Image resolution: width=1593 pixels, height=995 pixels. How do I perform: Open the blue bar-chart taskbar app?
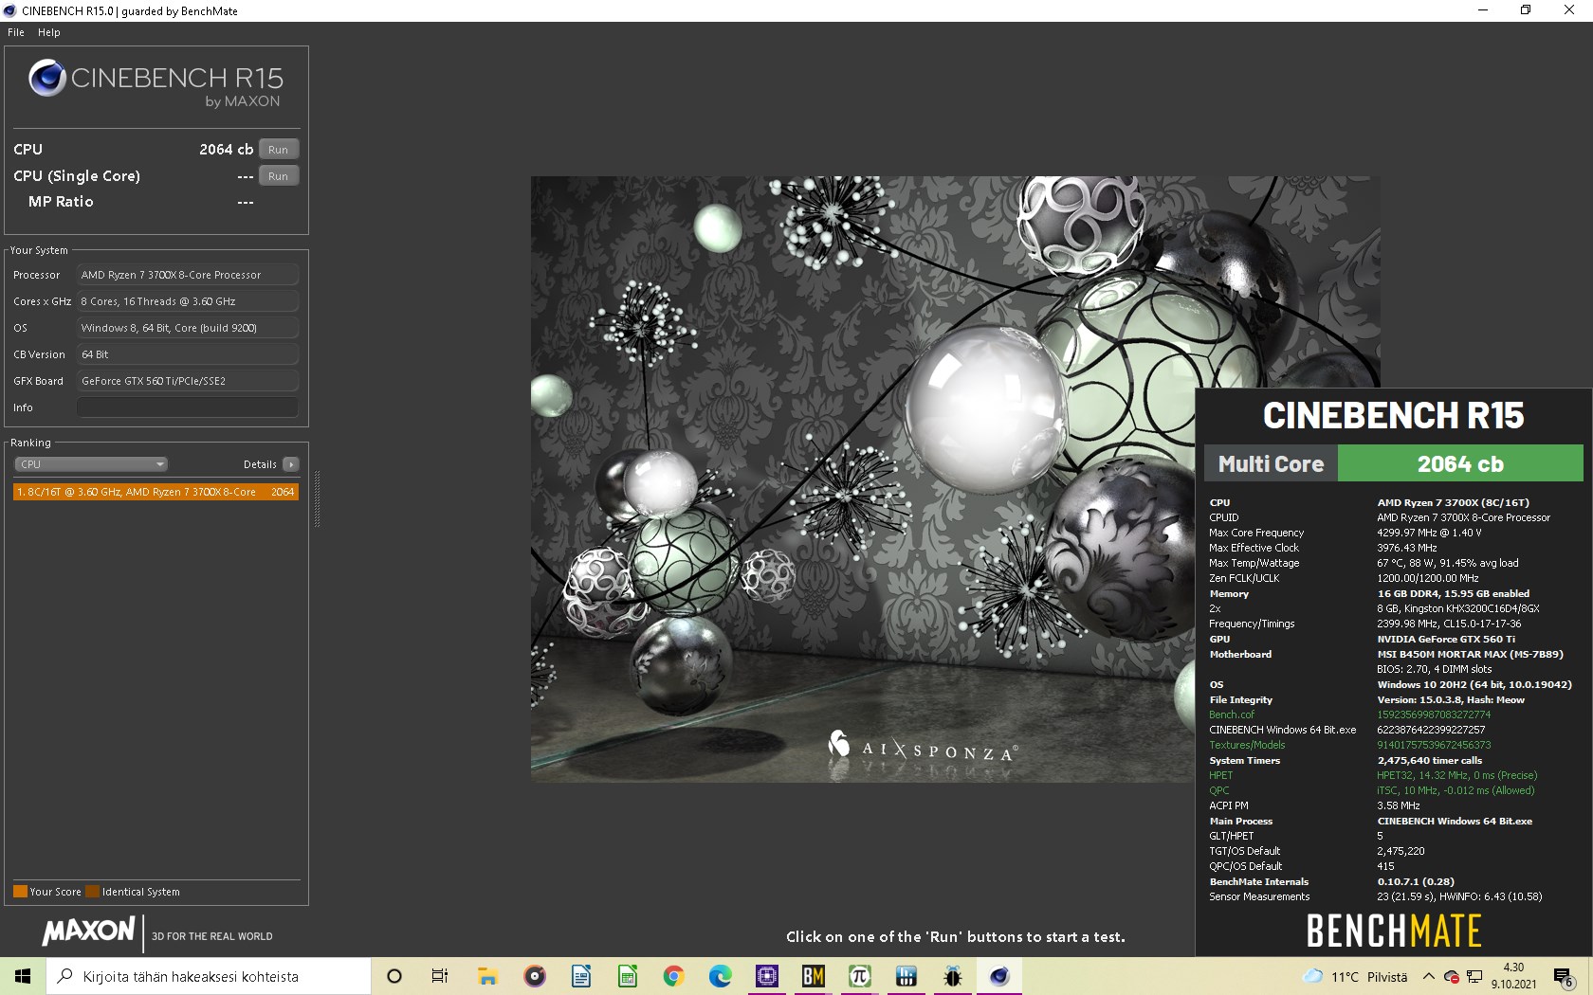point(906,976)
